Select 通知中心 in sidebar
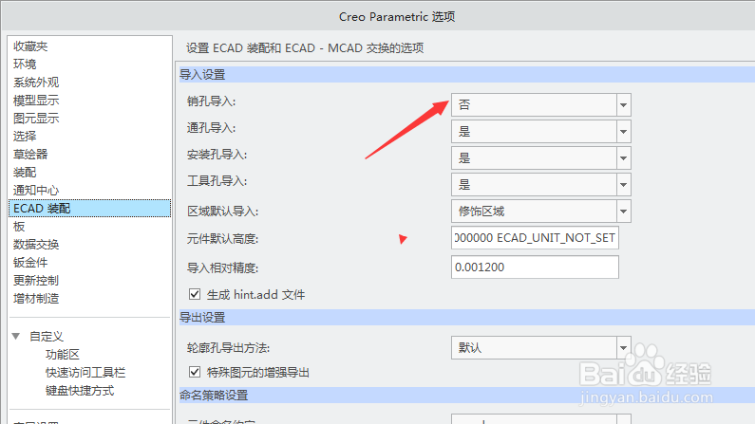This screenshot has width=755, height=424. (x=36, y=191)
